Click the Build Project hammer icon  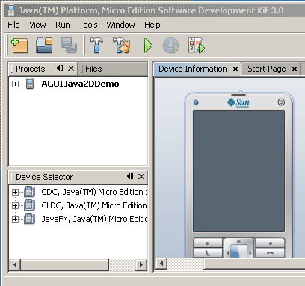96,45
